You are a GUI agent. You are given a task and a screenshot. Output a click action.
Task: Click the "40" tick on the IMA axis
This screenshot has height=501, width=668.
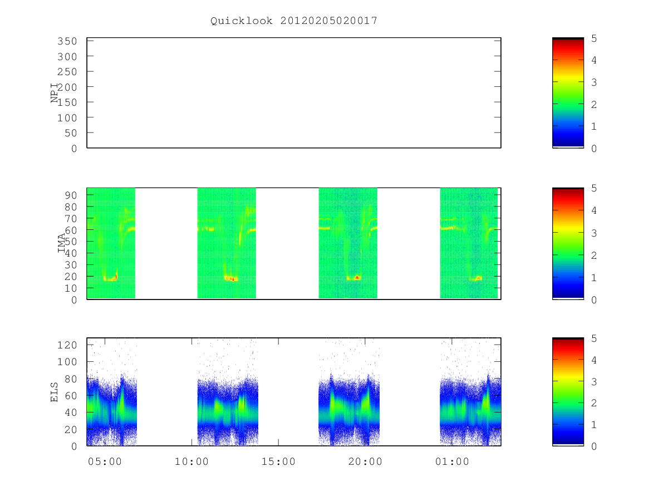(x=70, y=253)
